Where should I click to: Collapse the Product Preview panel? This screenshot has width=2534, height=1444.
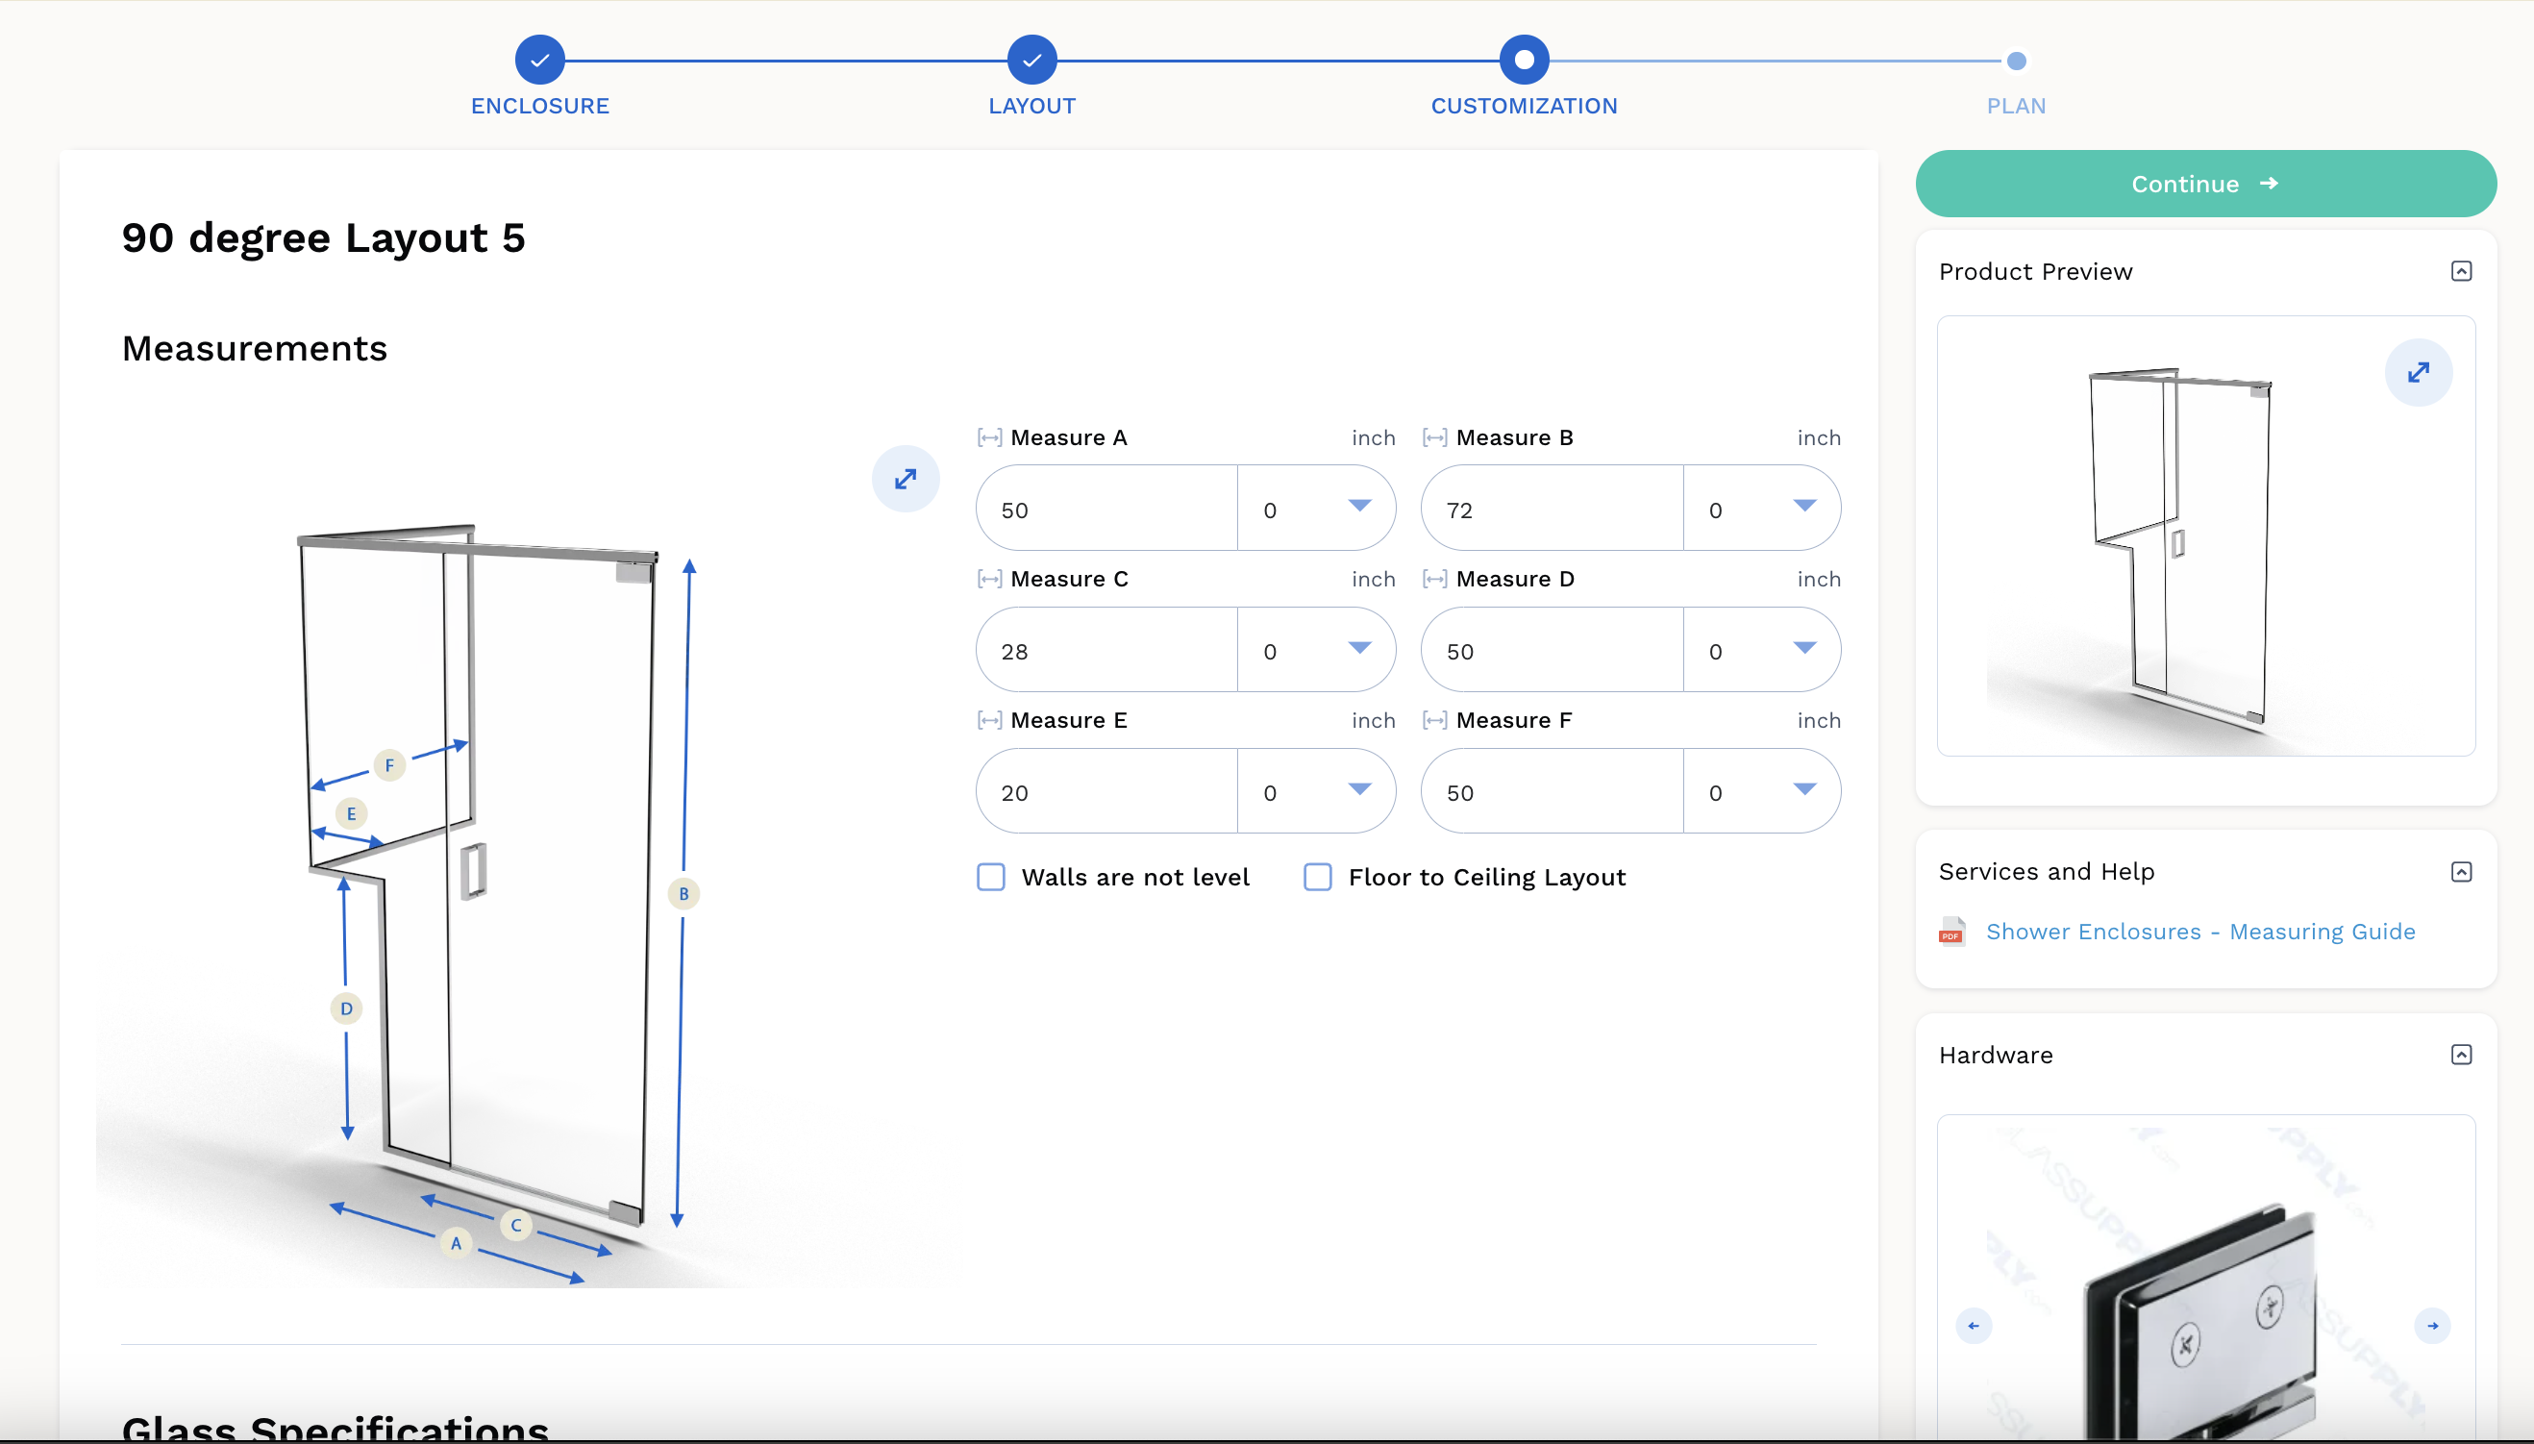click(x=2461, y=272)
